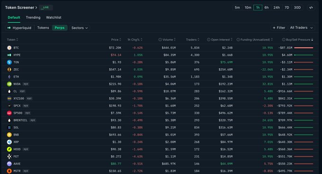Click the SOL volume $9.21M
Screen dimensions: 322x174
[x=170, y=128]
